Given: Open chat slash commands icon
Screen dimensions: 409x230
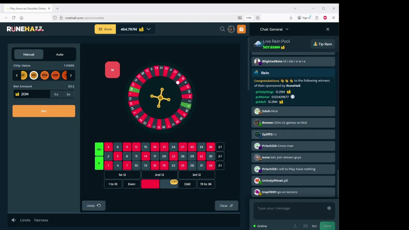Looking at the screenshot, I should [x=295, y=226].
